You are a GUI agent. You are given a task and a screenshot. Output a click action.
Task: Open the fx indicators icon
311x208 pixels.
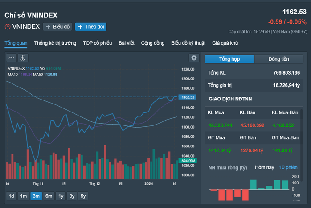[23, 58]
